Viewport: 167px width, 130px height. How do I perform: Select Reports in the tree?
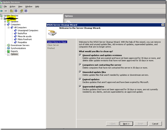click(14, 51)
